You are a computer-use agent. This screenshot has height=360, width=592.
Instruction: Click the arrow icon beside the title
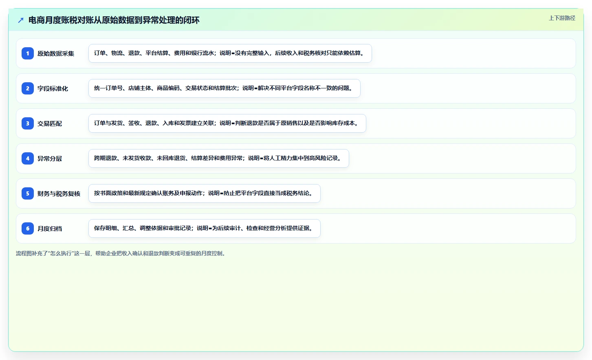[x=21, y=20]
